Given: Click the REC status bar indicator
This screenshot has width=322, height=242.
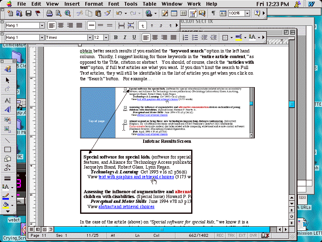Looking at the screenshot, I should click(x=220, y=236).
